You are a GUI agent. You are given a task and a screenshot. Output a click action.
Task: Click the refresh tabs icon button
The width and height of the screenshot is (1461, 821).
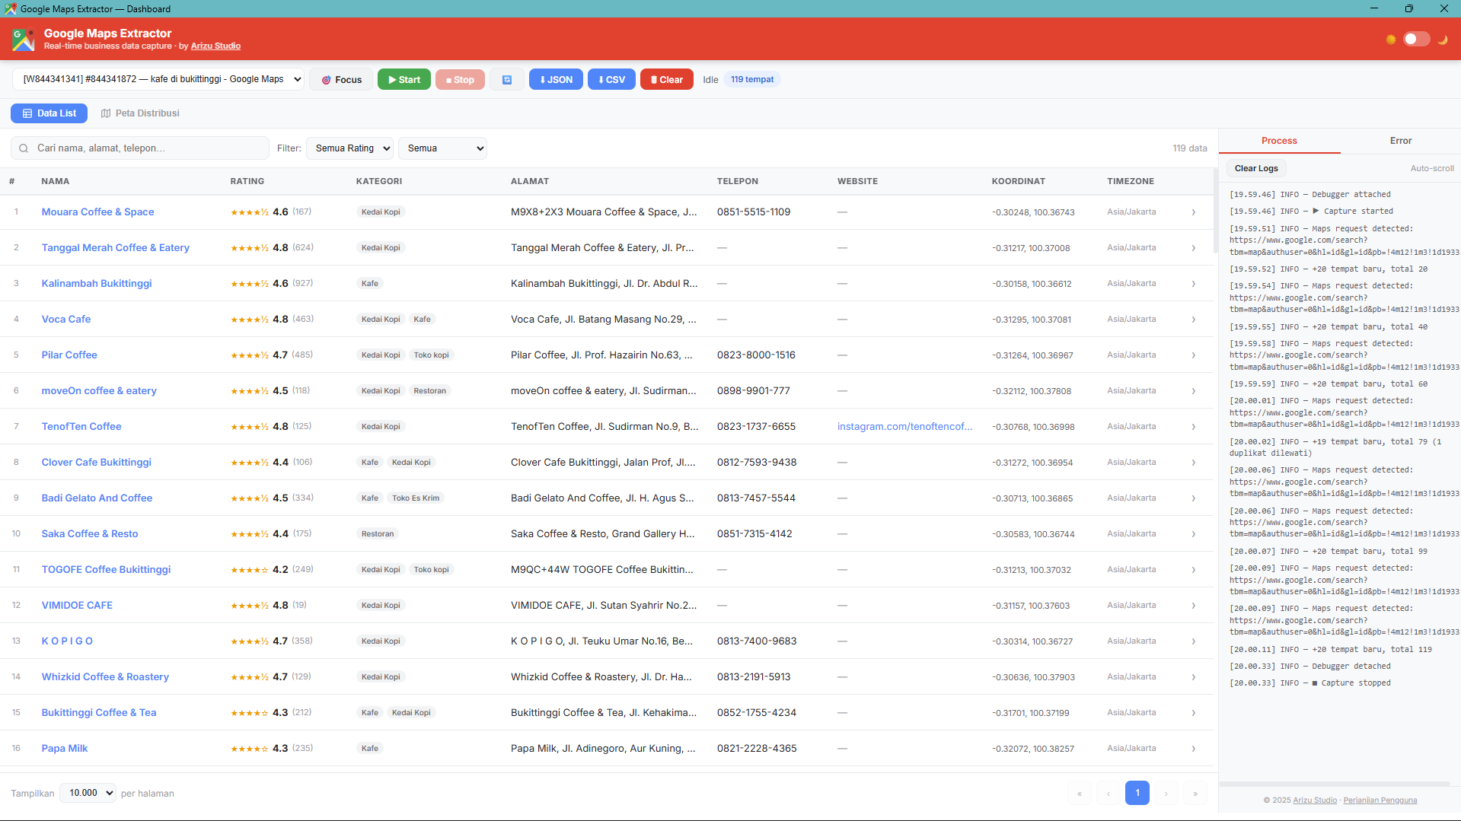507,80
